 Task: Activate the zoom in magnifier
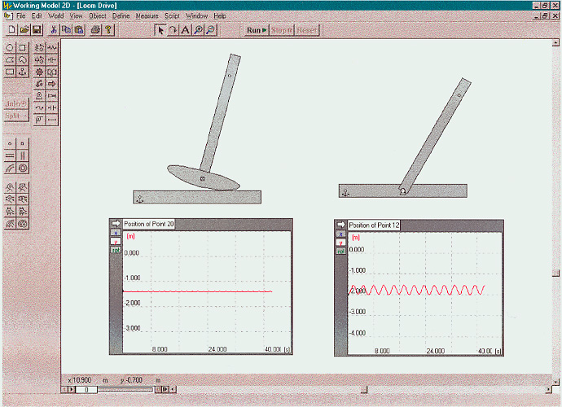198,30
